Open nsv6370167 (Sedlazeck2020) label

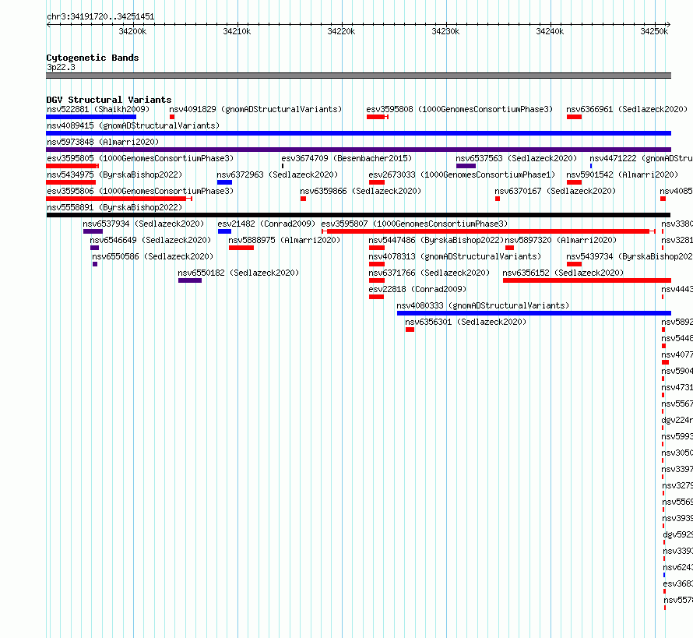tap(555, 191)
